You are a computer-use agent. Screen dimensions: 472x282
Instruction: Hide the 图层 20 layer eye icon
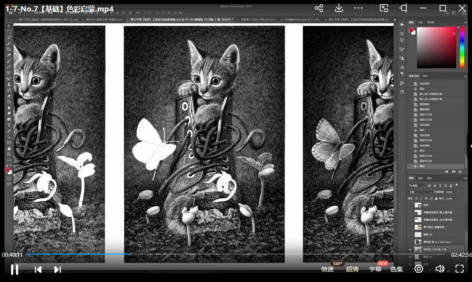coord(410,257)
